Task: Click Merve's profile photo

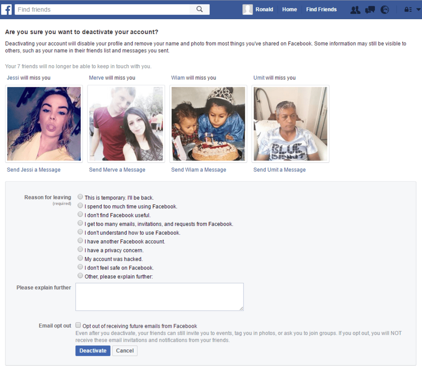Action: [x=126, y=124]
